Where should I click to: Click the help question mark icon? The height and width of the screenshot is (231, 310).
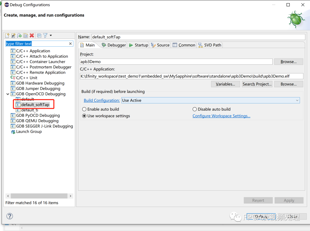point(9,216)
